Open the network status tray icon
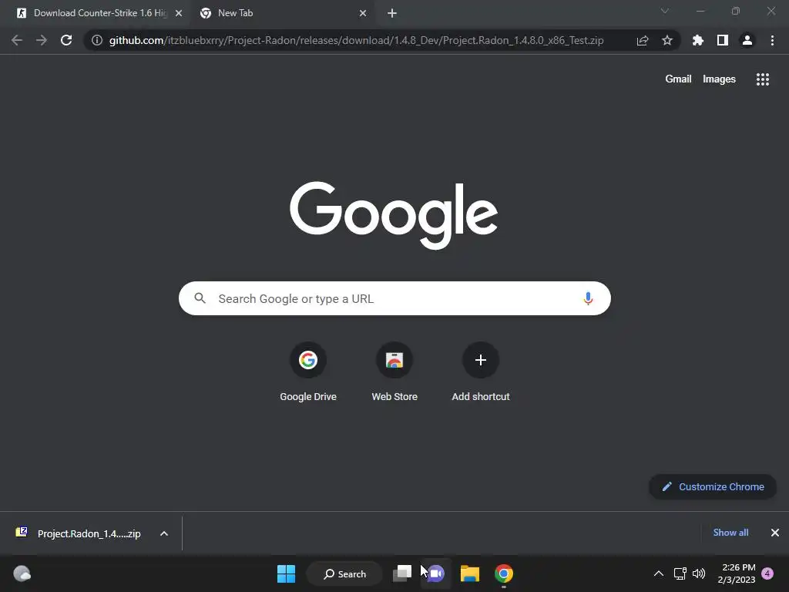789x592 pixels. coord(680,573)
